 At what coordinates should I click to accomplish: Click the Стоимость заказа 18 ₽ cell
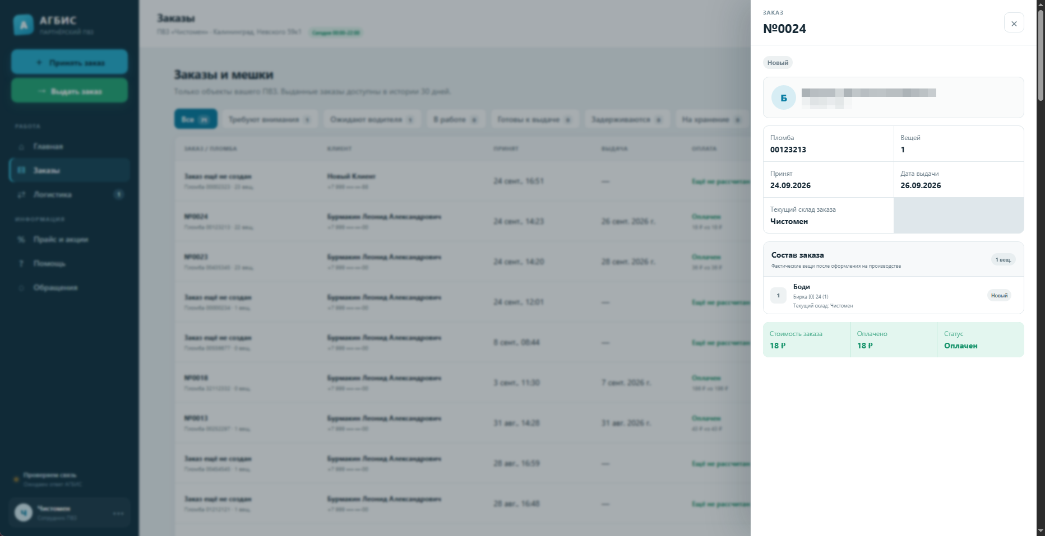[806, 339]
